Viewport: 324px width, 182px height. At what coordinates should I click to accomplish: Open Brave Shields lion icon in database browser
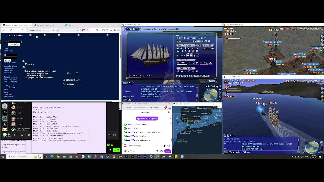pyautogui.click(x=83, y=30)
